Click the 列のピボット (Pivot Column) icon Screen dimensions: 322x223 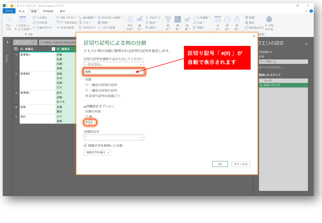[x=80, y=27]
